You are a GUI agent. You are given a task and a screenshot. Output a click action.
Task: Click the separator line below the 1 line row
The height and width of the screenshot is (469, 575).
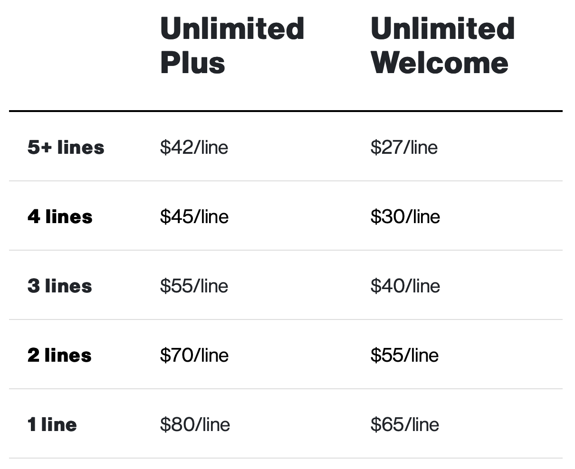285,458
